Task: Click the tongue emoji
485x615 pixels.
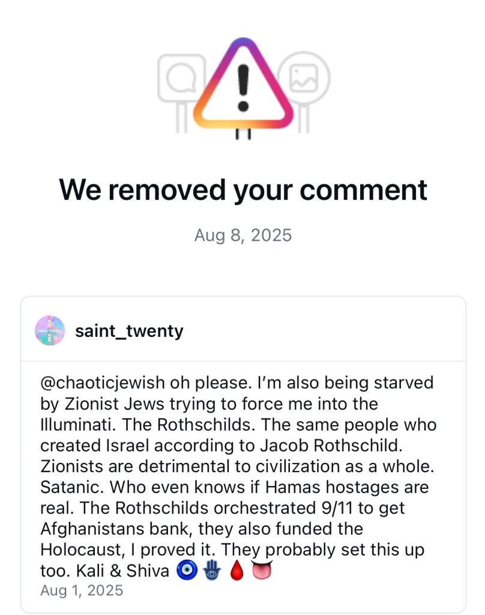Action: (x=262, y=571)
